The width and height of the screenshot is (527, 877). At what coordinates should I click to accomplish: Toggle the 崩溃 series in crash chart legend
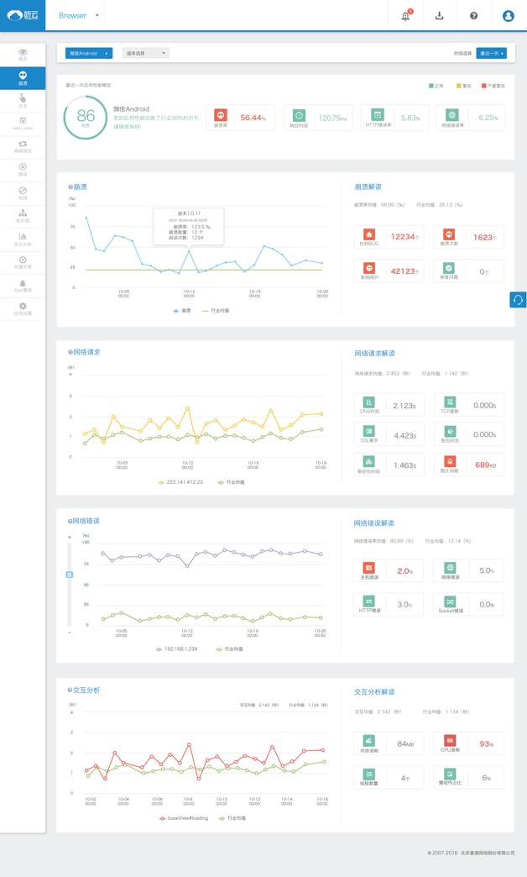tap(181, 310)
